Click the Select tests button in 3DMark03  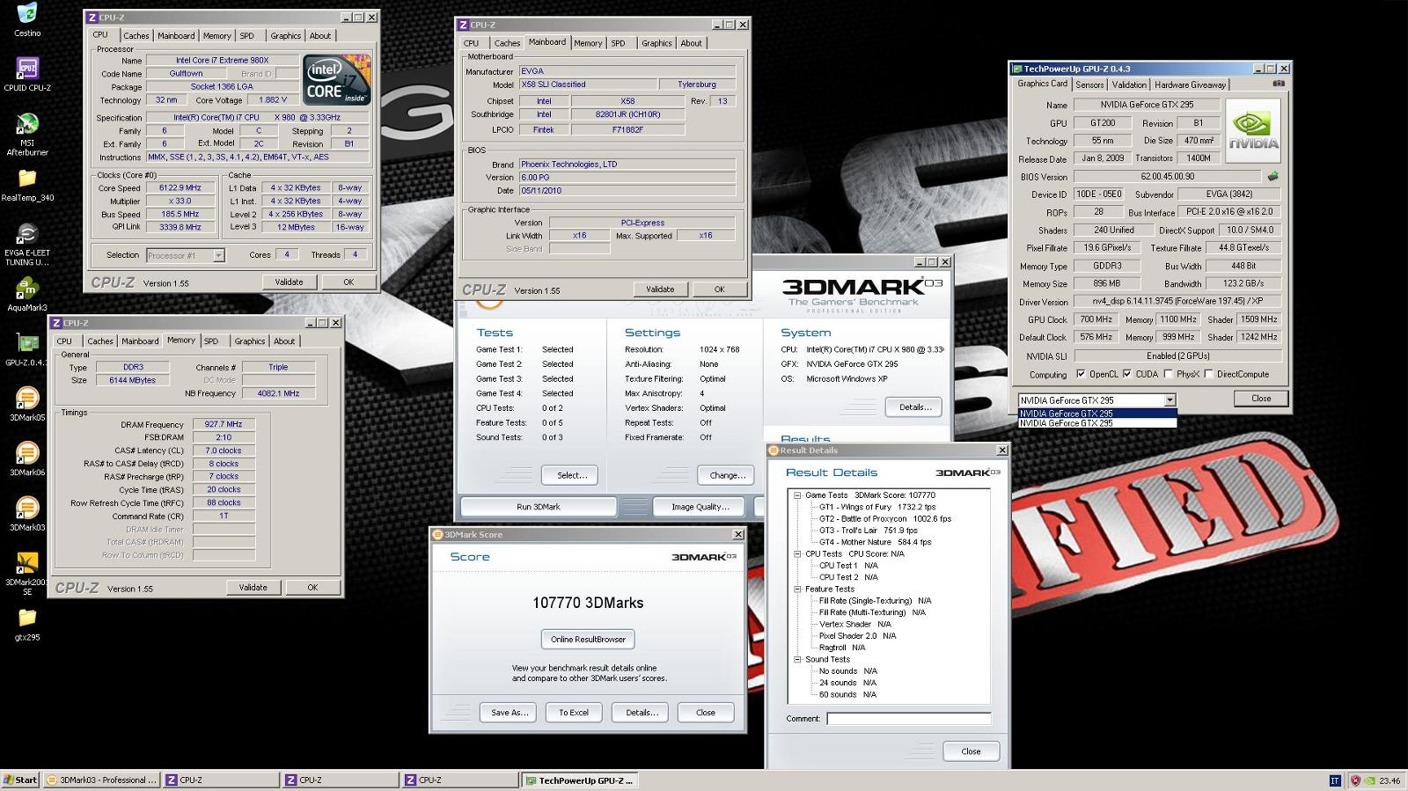571,475
